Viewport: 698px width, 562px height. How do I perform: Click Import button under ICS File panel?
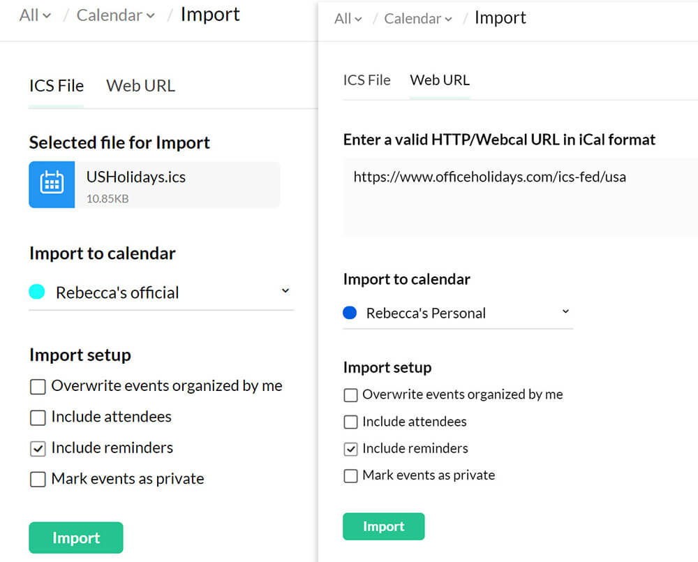pos(76,538)
